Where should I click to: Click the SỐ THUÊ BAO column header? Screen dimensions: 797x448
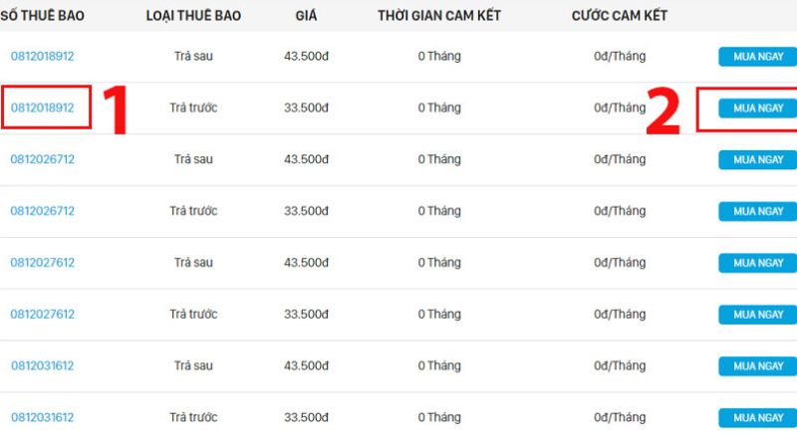pyautogui.click(x=42, y=16)
